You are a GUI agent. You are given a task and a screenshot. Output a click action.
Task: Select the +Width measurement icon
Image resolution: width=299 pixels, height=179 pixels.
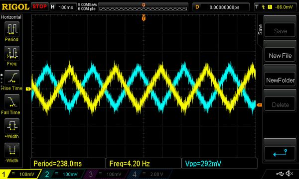pyautogui.click(x=12, y=126)
